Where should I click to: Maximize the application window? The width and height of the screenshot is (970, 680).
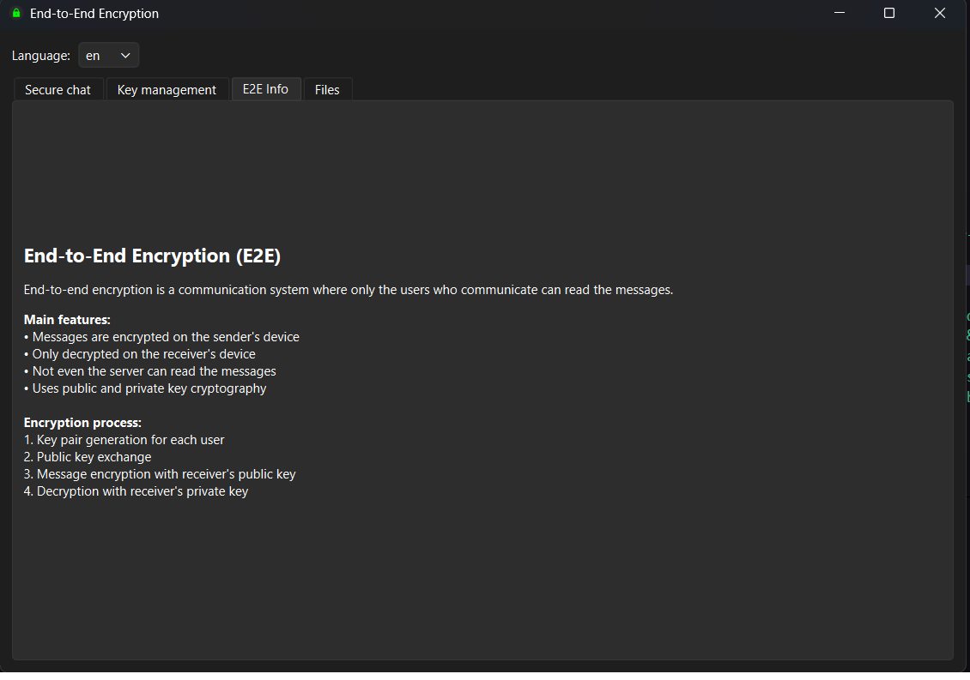[889, 14]
